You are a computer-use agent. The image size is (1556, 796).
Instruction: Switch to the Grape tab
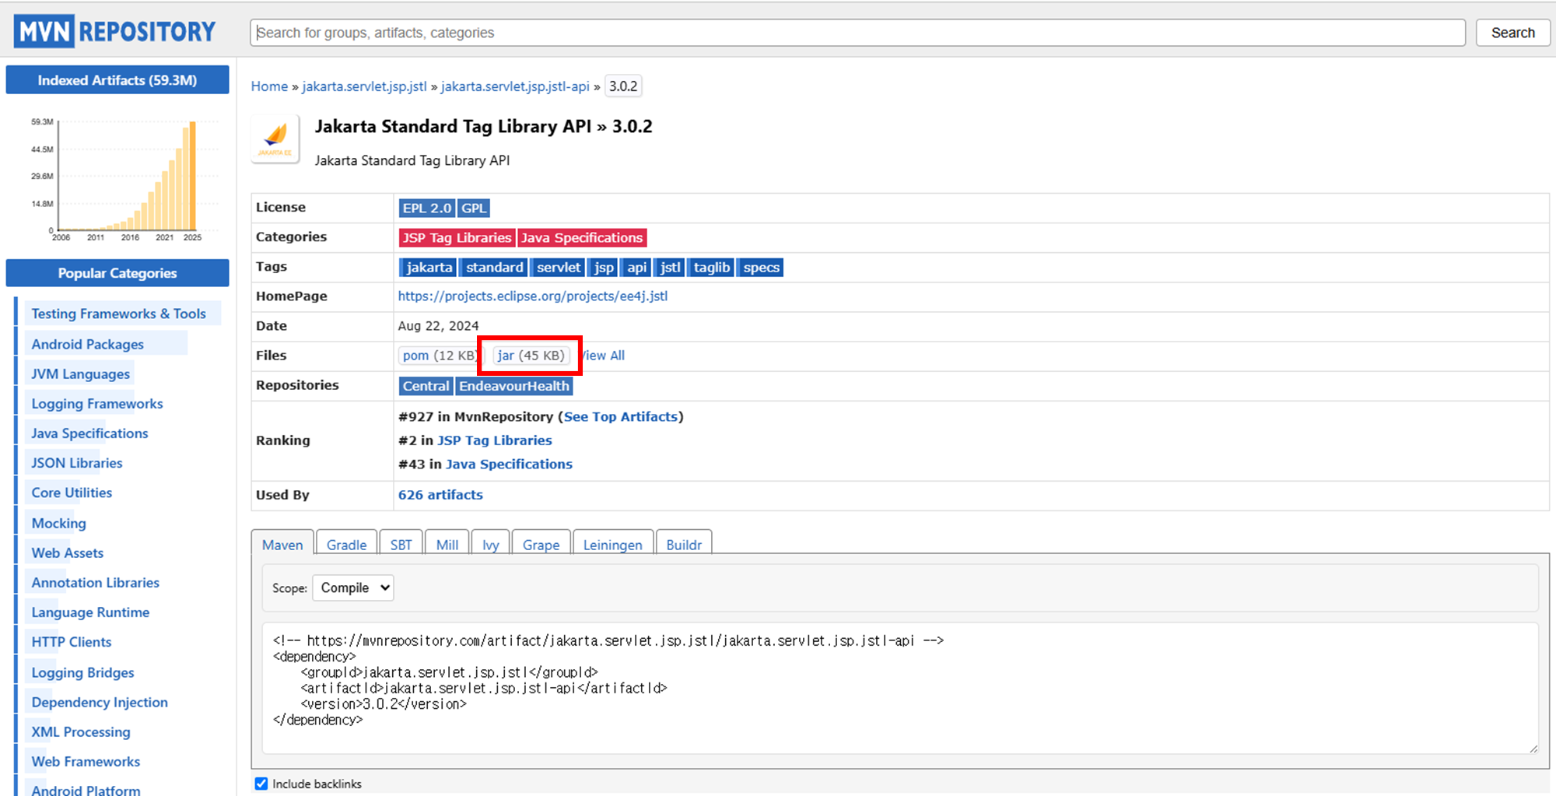coord(541,544)
